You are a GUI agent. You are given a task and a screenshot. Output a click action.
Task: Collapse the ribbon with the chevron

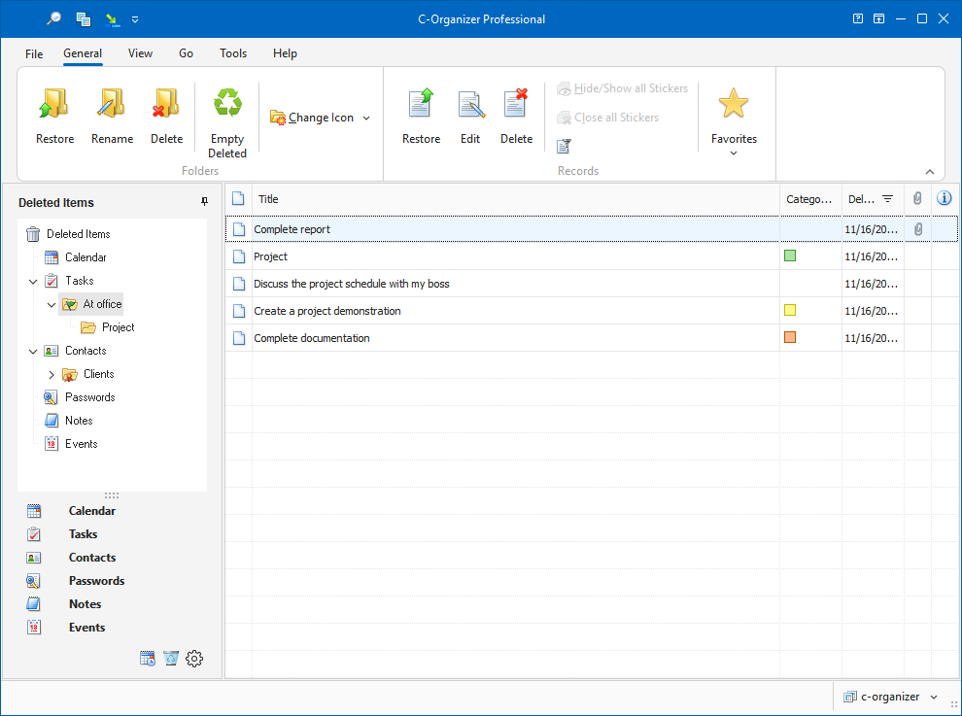coord(930,172)
